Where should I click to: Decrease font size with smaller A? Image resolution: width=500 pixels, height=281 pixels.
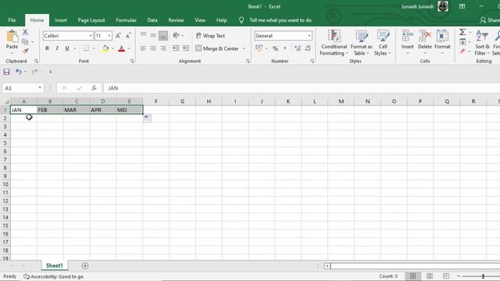pos(128,36)
